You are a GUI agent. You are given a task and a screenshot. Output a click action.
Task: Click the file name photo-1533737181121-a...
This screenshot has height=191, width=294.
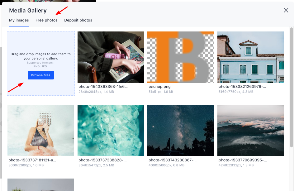point(32,160)
